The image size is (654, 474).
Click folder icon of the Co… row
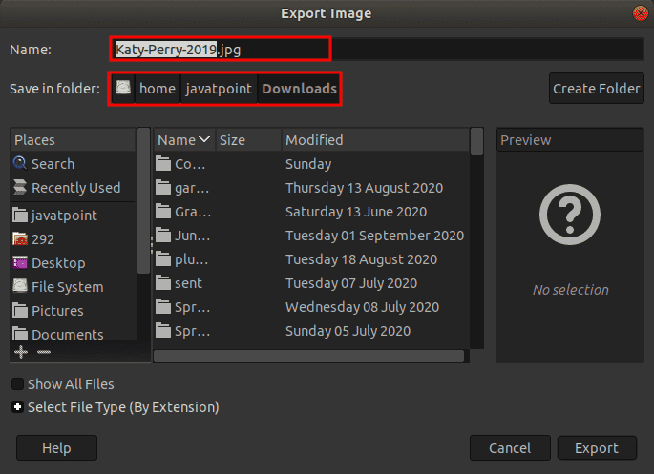coord(163,164)
